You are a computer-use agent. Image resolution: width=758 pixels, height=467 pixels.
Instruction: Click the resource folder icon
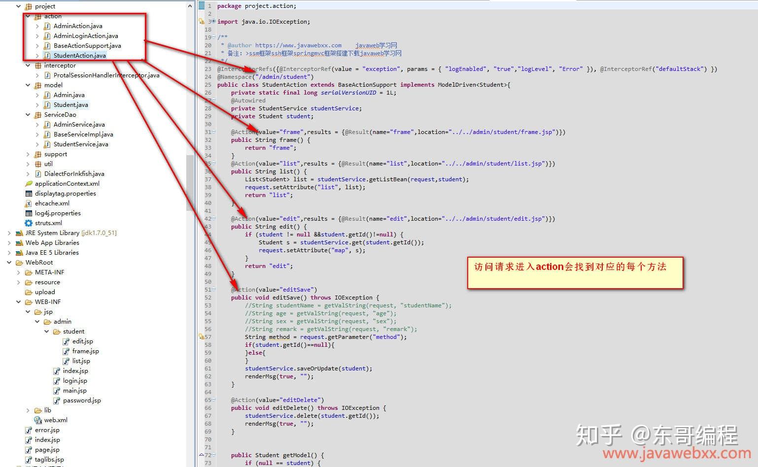pyautogui.click(x=29, y=282)
